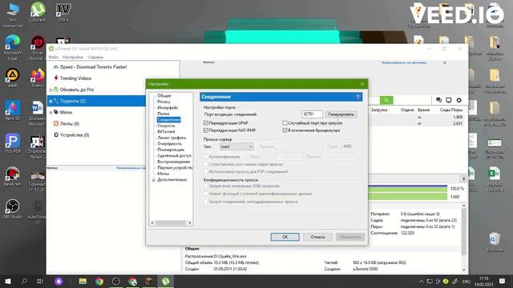Click Сопоставлять хост-имена через прокси checkbox

206,164
